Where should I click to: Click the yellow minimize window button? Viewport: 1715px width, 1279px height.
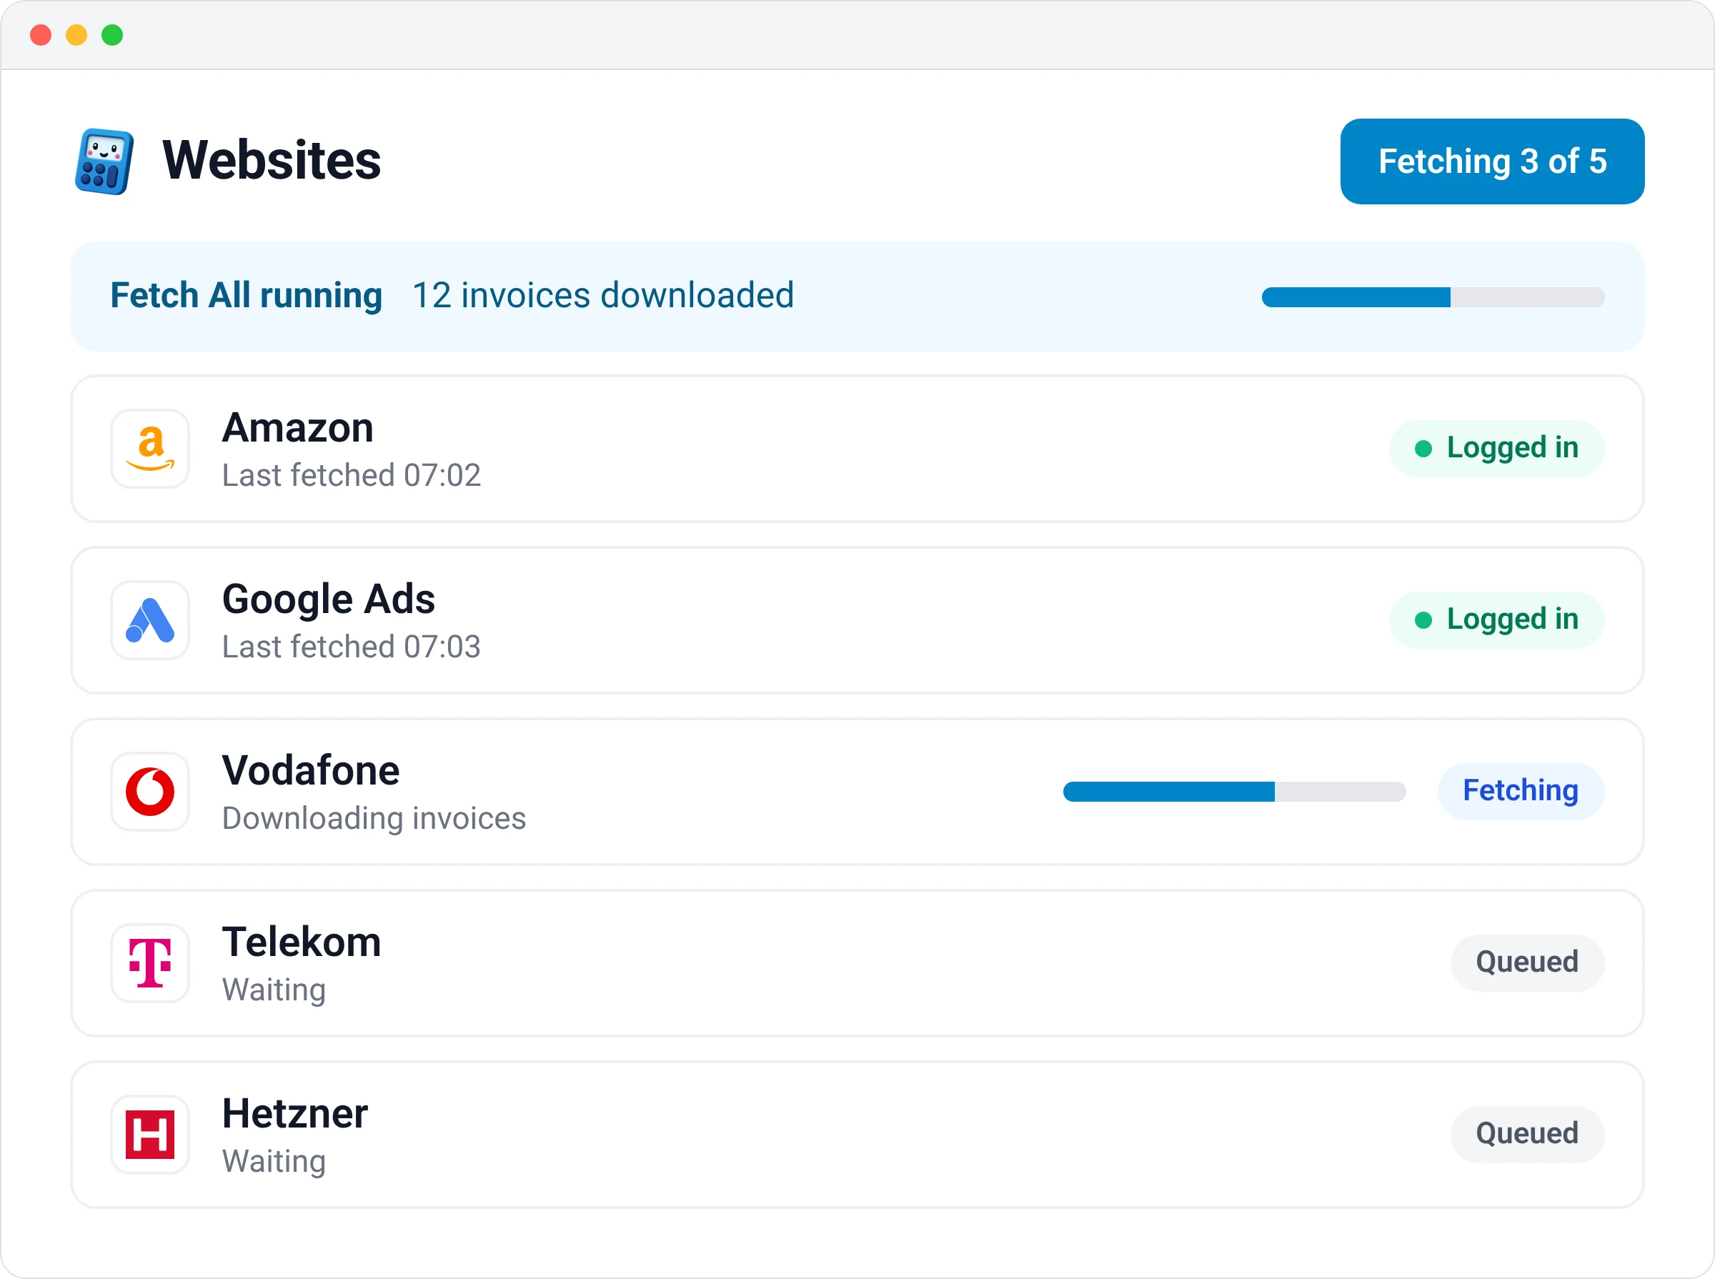tap(76, 35)
